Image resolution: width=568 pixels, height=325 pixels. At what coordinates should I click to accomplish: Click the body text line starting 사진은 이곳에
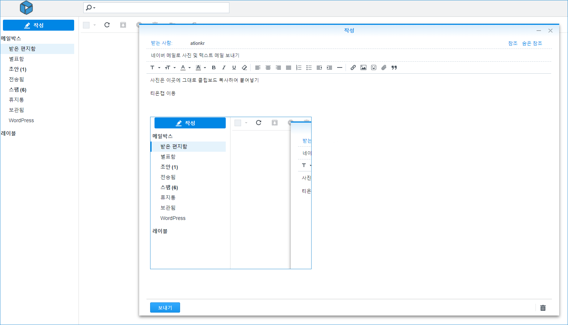[205, 80]
